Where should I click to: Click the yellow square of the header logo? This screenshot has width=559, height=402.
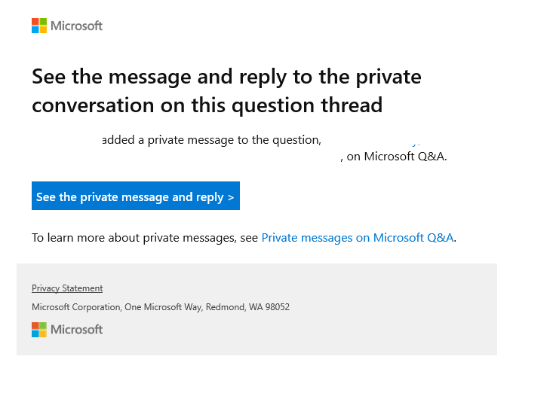point(43,29)
